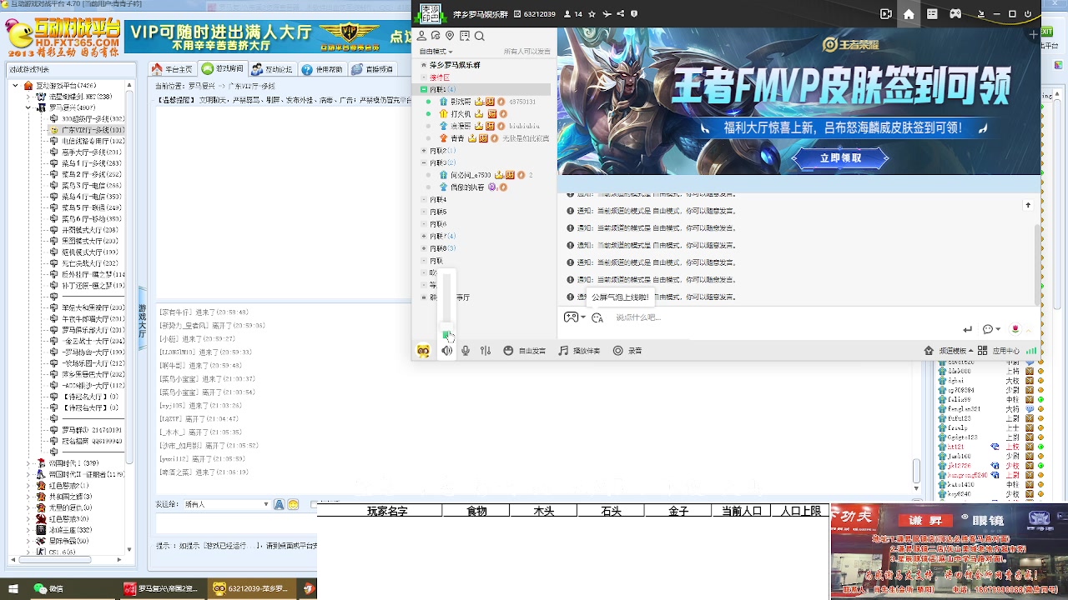Open the small arrow icon left of minimize
Image resolution: width=1068 pixels, height=600 pixels.
[x=980, y=14]
